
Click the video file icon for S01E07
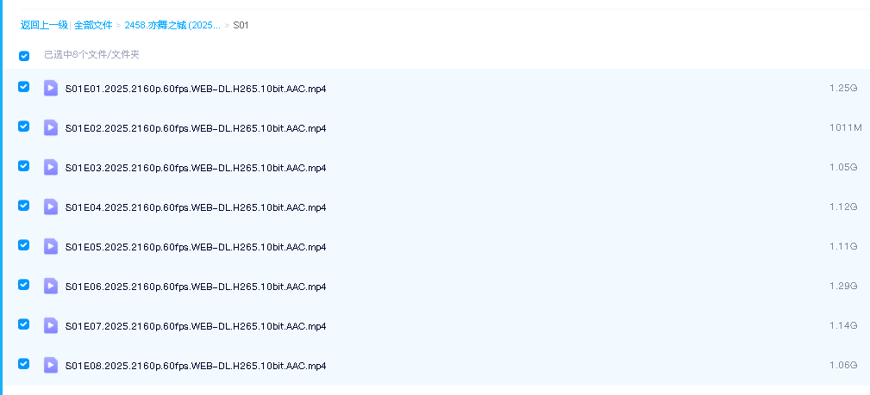point(51,325)
